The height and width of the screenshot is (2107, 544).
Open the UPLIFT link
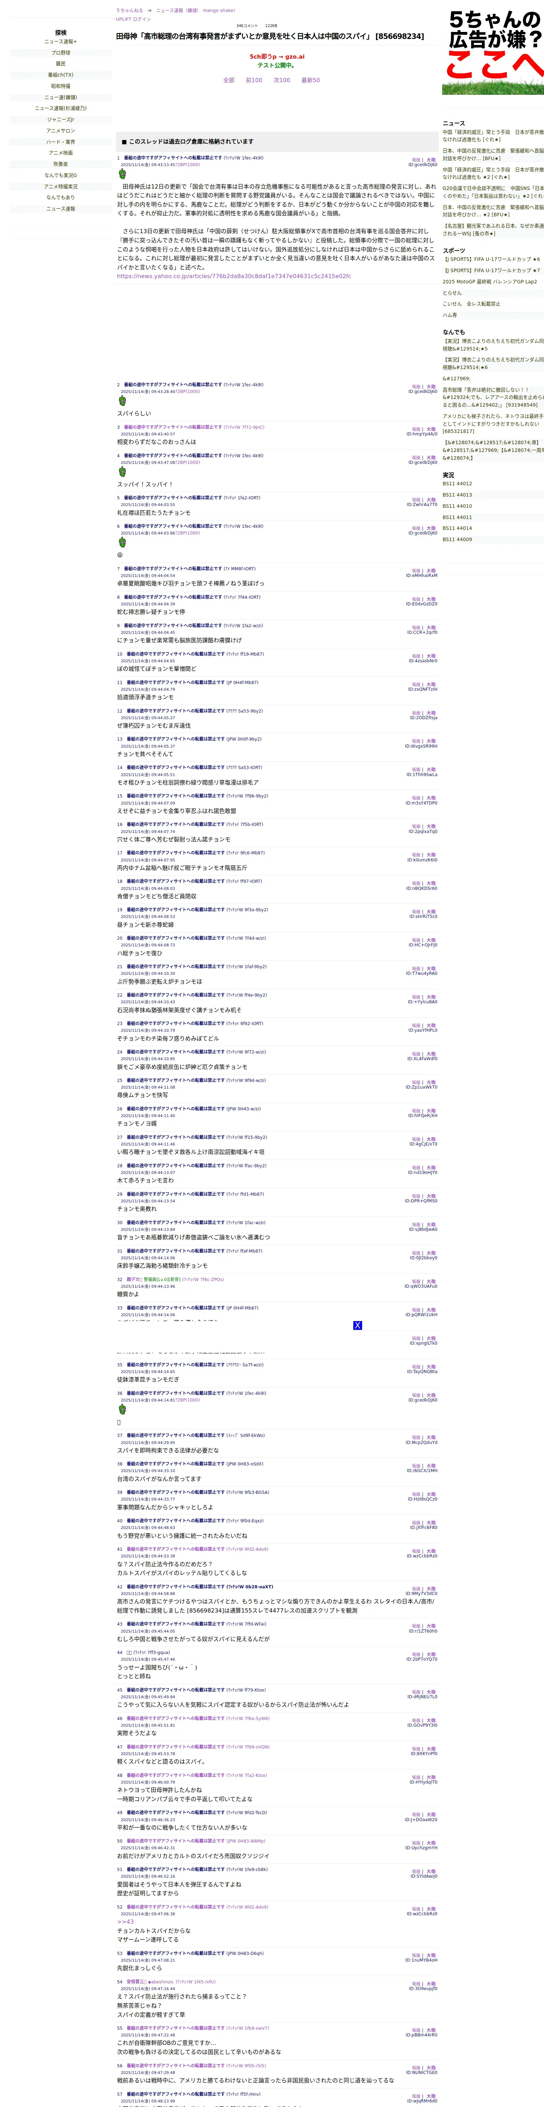click(x=124, y=19)
